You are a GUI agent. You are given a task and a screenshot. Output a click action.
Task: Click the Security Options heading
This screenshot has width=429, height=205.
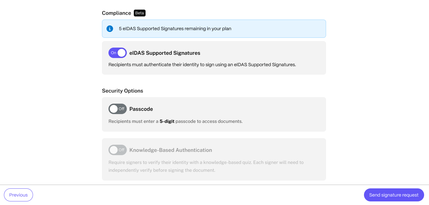(x=123, y=91)
